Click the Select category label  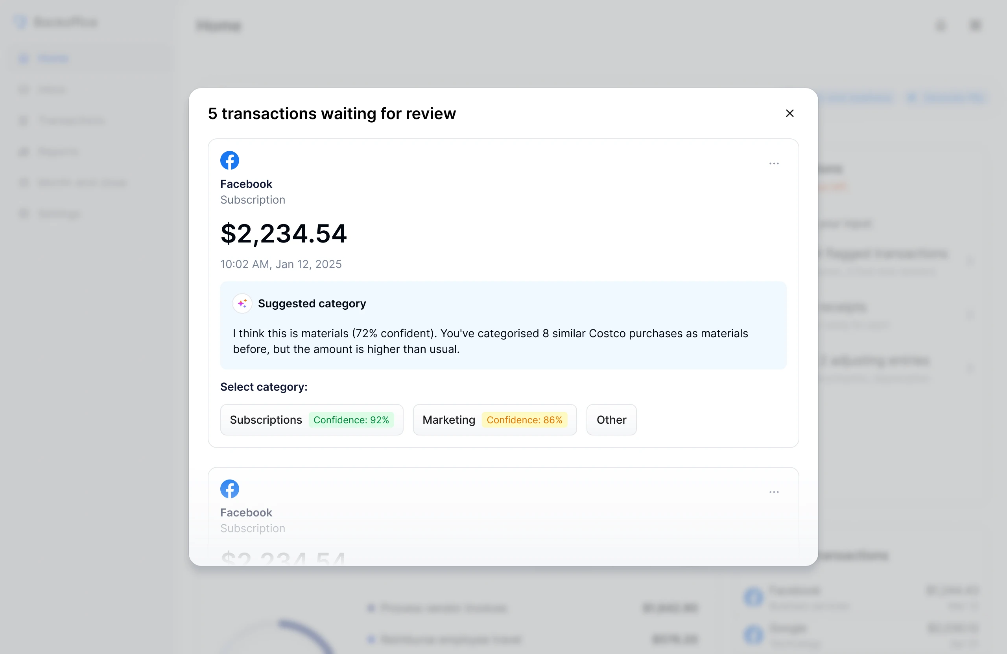coord(264,387)
